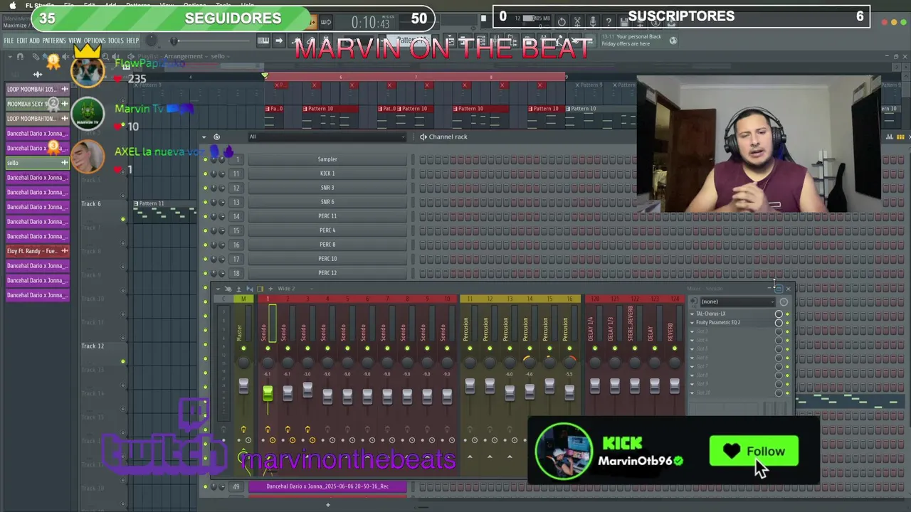Image resolution: width=911 pixels, height=512 pixels.
Task: Expand Fruity Parametric EQ 2 slot arrow
Action: click(692, 323)
